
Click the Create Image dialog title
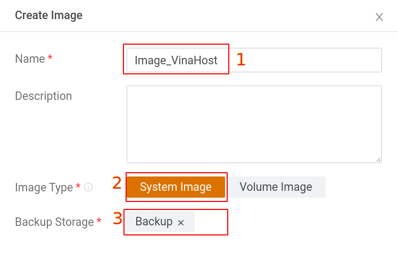click(x=48, y=15)
